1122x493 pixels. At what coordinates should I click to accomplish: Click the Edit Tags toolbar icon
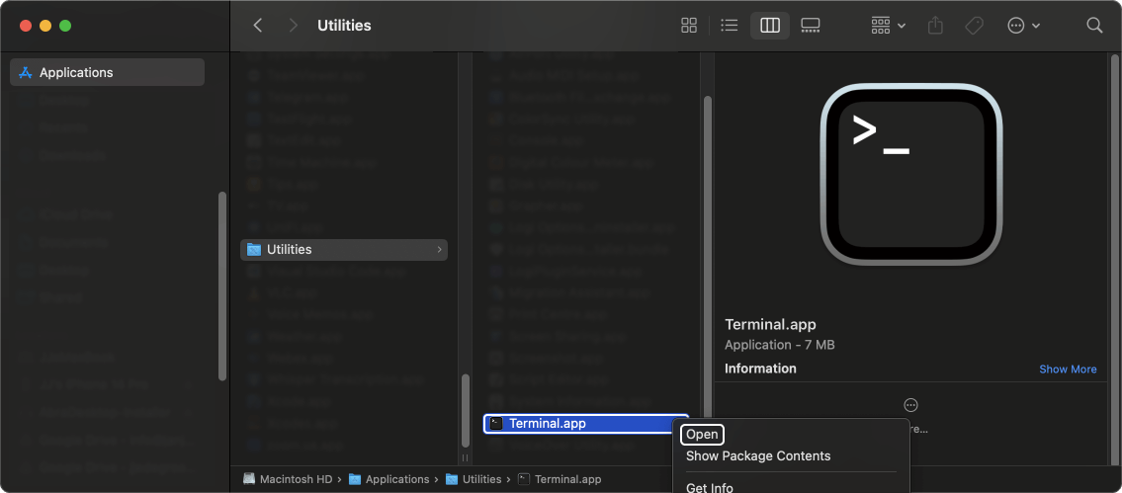974,26
